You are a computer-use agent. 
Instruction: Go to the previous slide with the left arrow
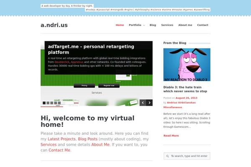[x=143, y=103]
